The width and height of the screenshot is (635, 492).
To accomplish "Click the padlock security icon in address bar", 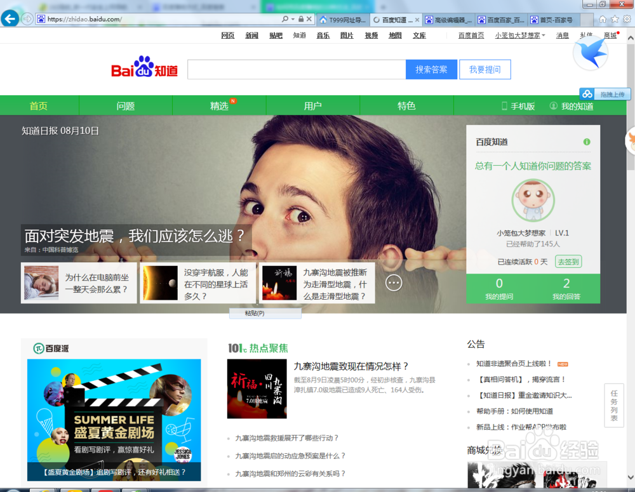I will (x=301, y=19).
